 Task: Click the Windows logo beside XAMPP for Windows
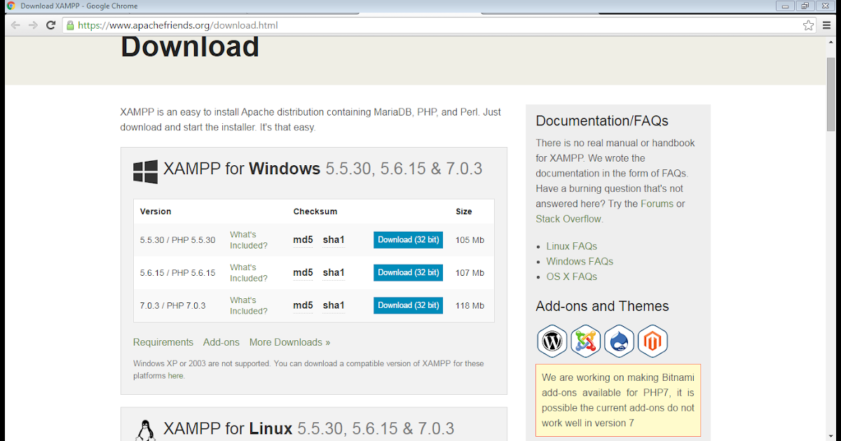tap(144, 169)
